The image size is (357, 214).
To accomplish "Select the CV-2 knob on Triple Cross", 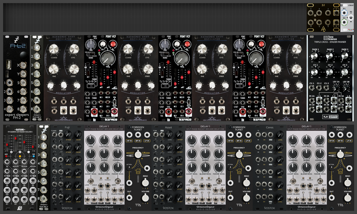I will [330, 72].
